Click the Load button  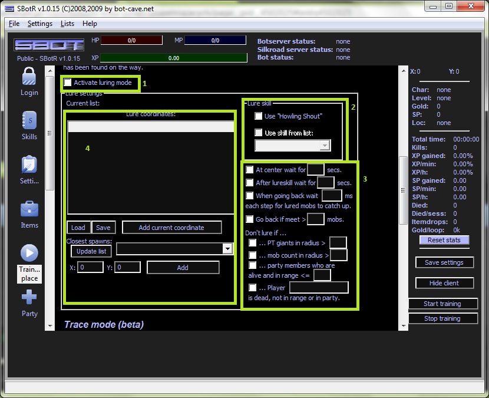pos(78,228)
